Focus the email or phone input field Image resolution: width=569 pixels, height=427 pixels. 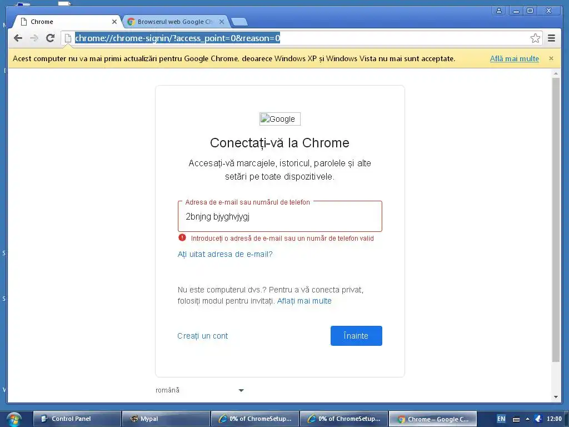[280, 217]
